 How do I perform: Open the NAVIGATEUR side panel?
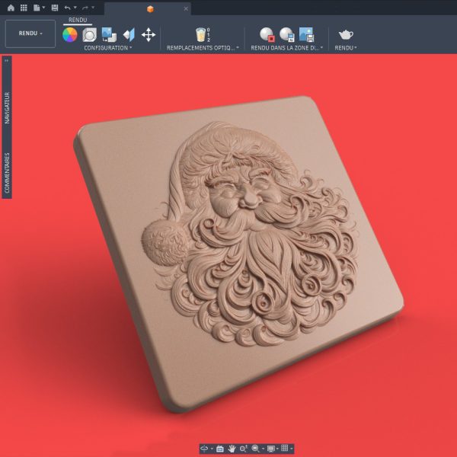coord(7,108)
